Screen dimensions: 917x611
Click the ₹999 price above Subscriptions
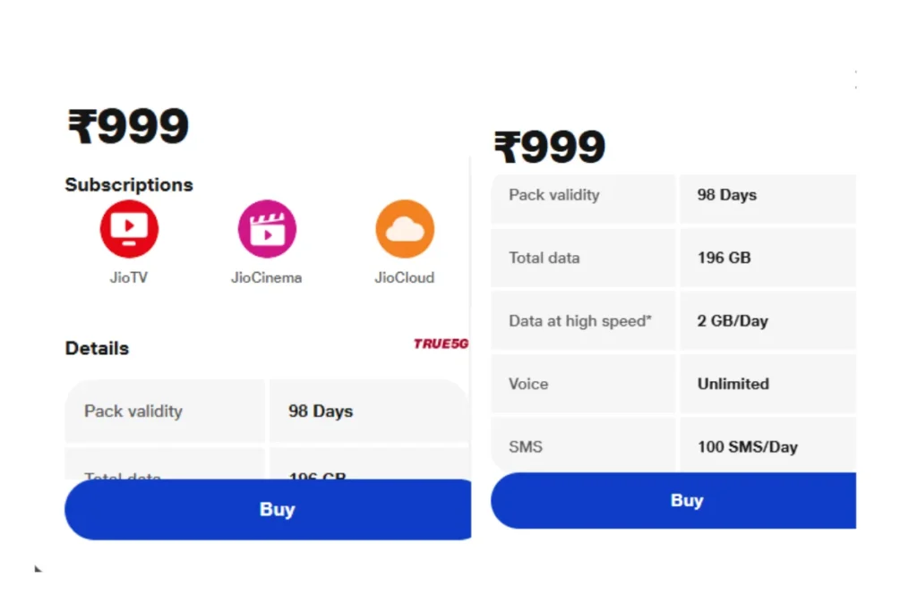128,126
